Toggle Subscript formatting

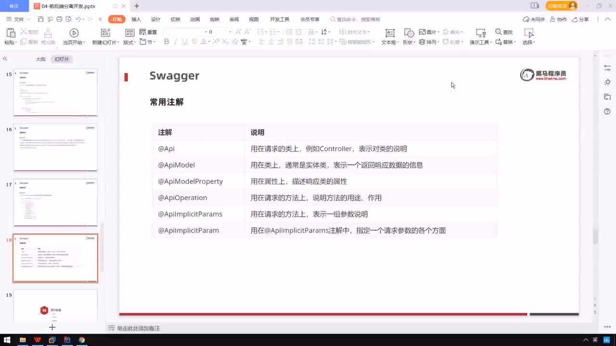pos(225,42)
